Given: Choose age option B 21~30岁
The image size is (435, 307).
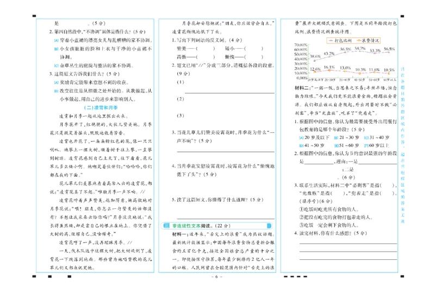Looking at the screenshot, I should (x=336, y=138).
